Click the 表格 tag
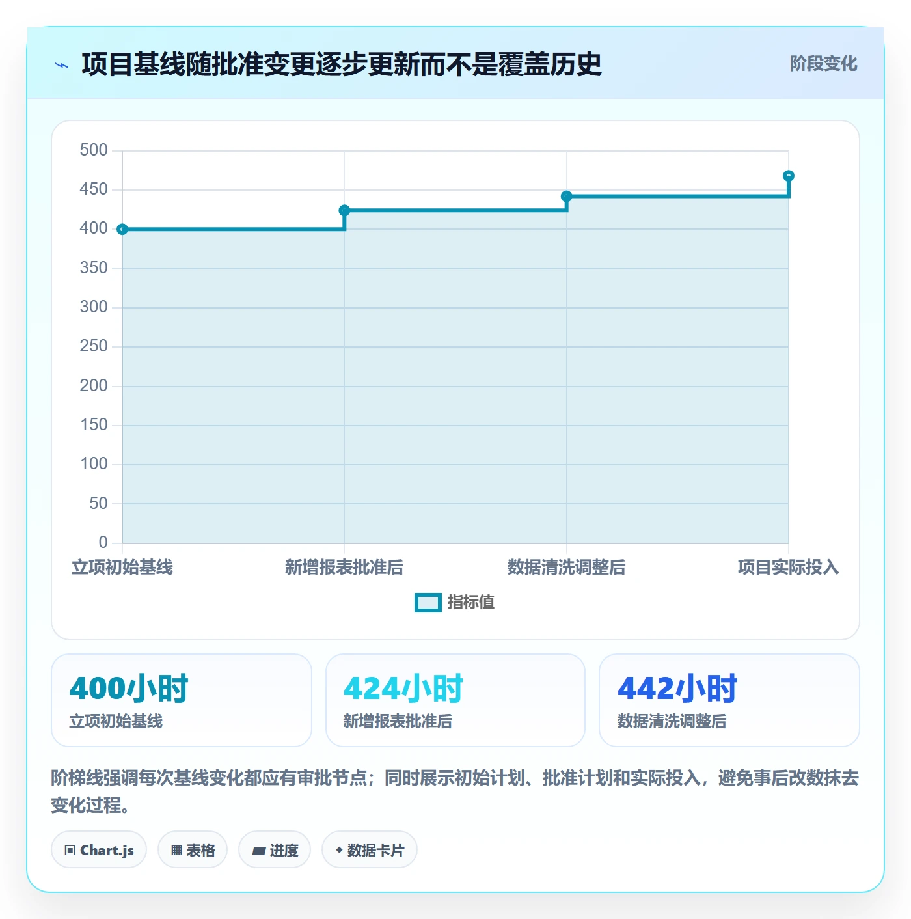 193,850
